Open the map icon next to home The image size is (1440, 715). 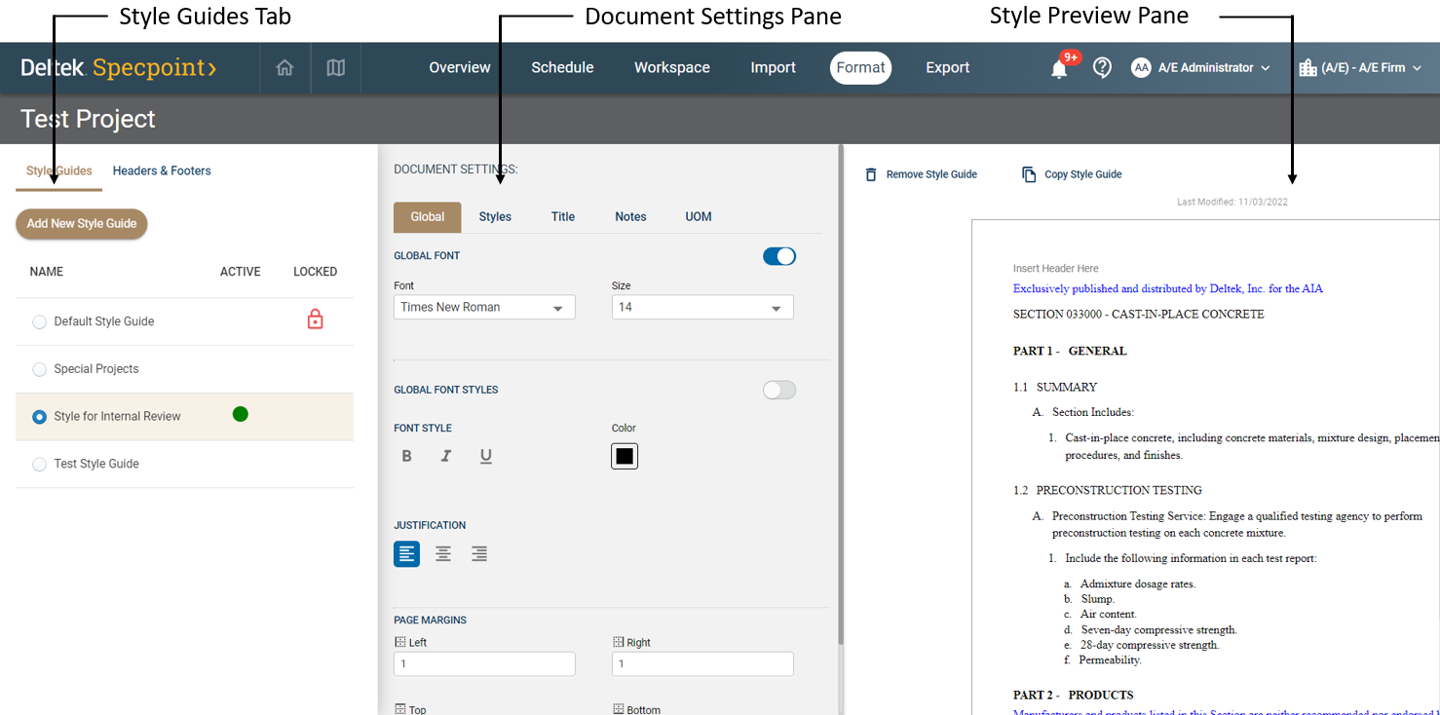336,68
